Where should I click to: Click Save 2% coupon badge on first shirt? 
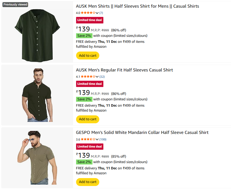(x=84, y=36)
